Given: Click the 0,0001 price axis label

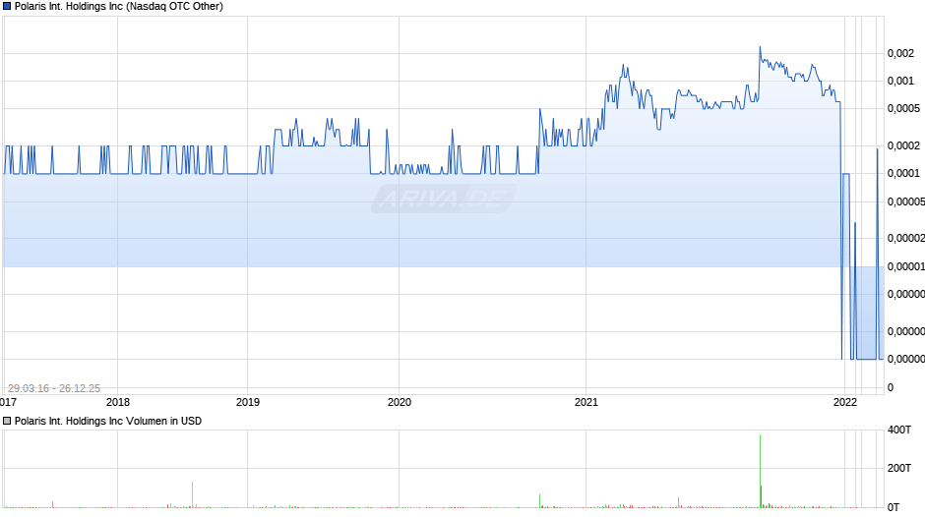Looking at the screenshot, I should coord(903,173).
